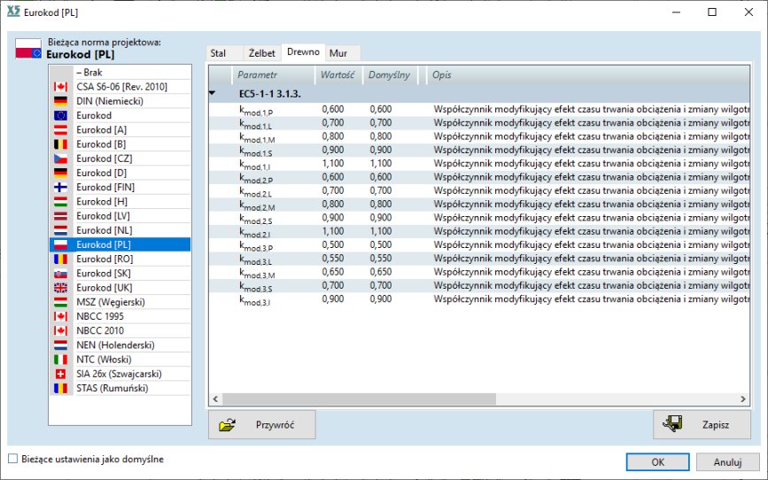Select Eurokod [RO] in the norm list
This screenshot has width=768, height=480.
coord(105,259)
